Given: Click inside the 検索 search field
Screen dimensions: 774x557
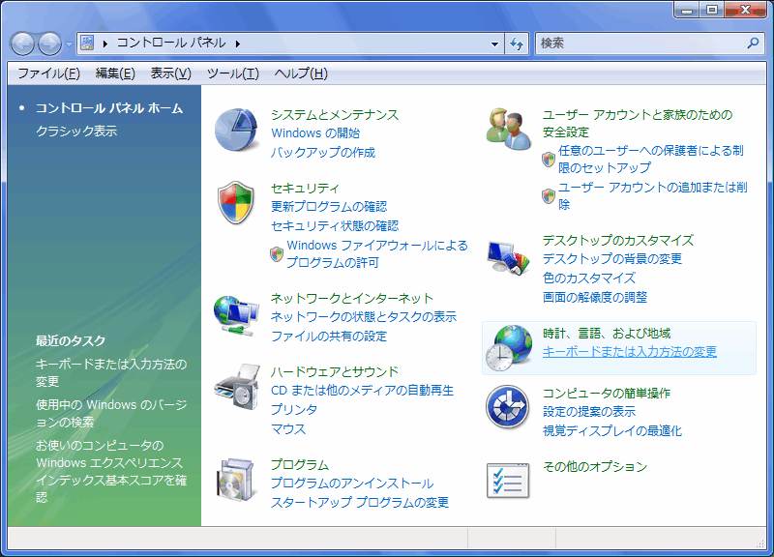Looking at the screenshot, I should pos(641,44).
